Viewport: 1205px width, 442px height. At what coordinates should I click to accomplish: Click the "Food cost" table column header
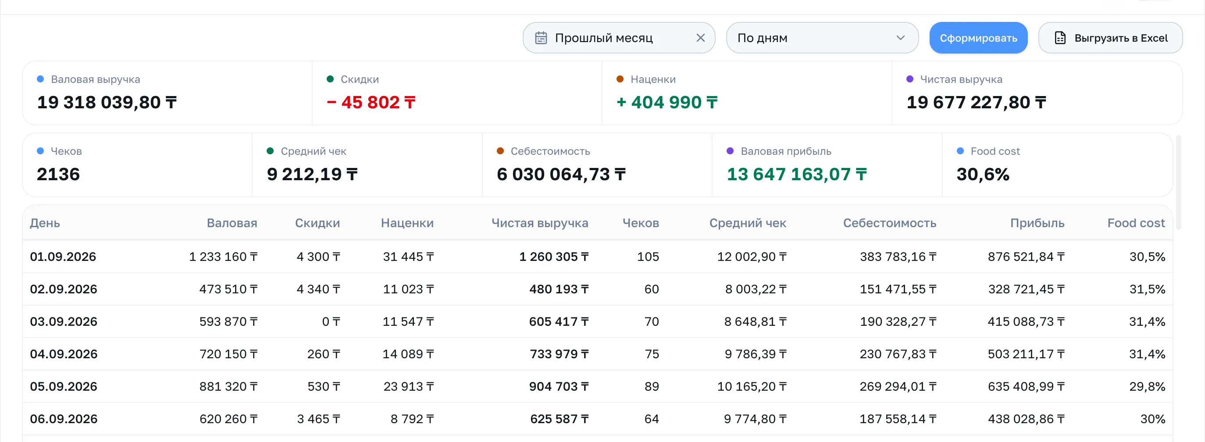pyautogui.click(x=1136, y=223)
